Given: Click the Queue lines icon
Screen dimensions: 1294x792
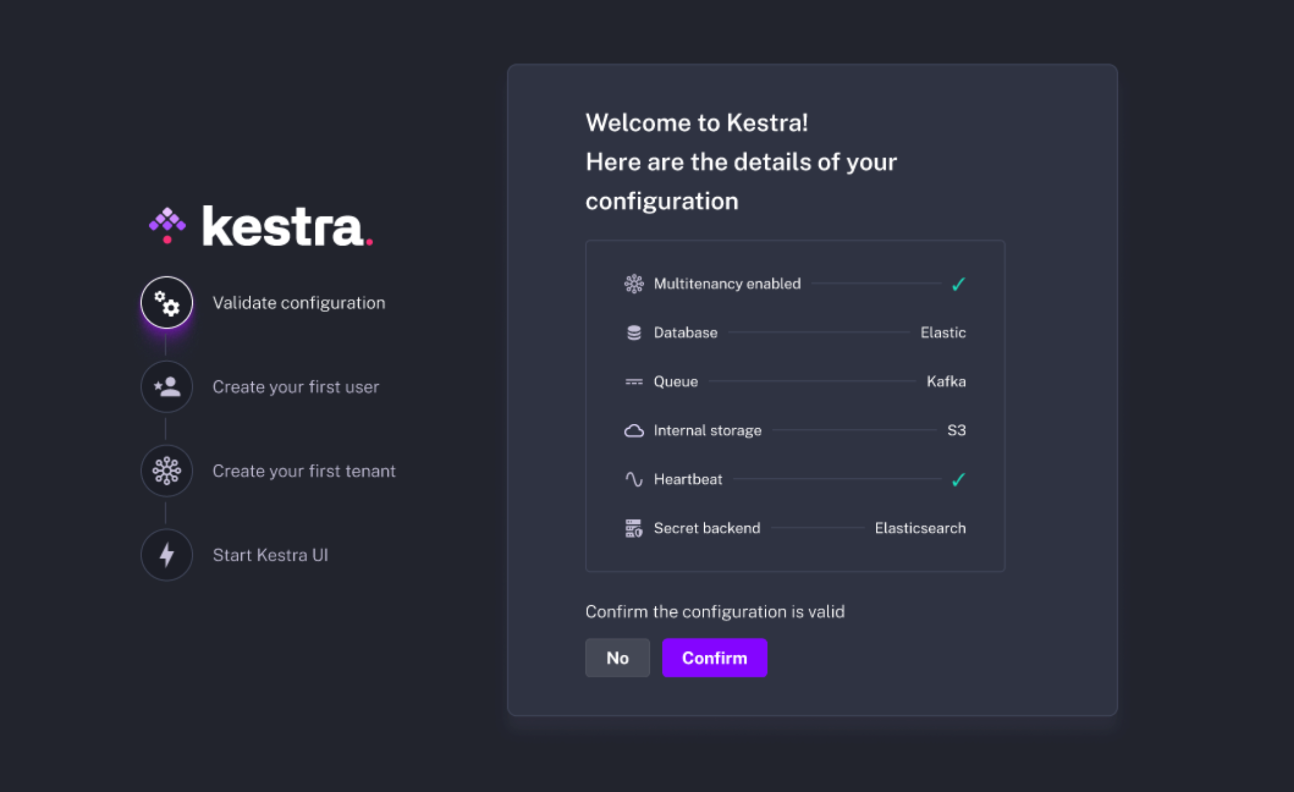Looking at the screenshot, I should tap(634, 382).
